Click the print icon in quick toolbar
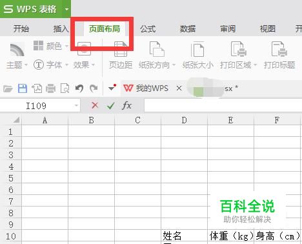 pyautogui.click(x=50, y=88)
